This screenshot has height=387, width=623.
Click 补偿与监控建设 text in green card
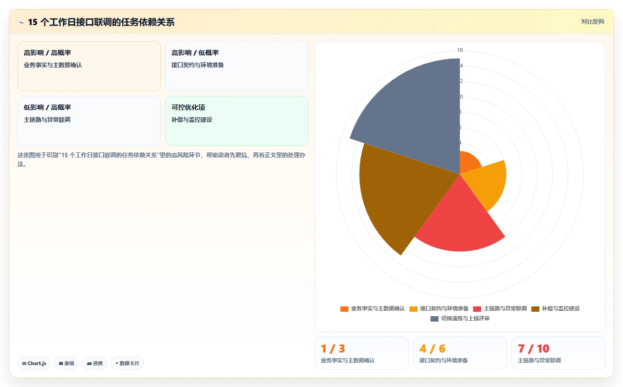(x=192, y=120)
